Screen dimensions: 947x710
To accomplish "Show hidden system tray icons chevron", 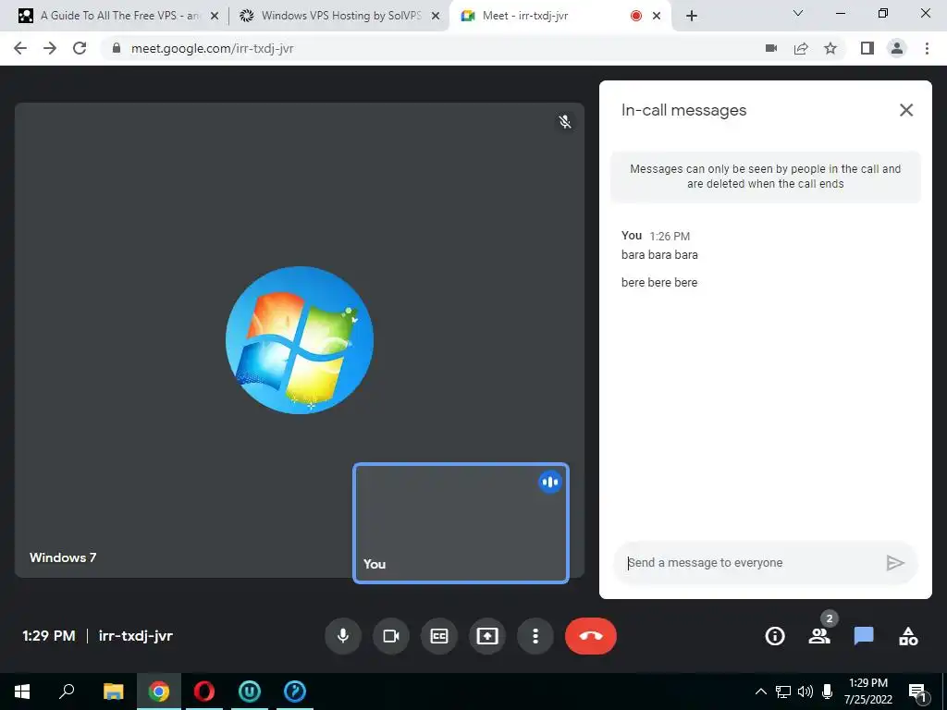I will click(761, 692).
